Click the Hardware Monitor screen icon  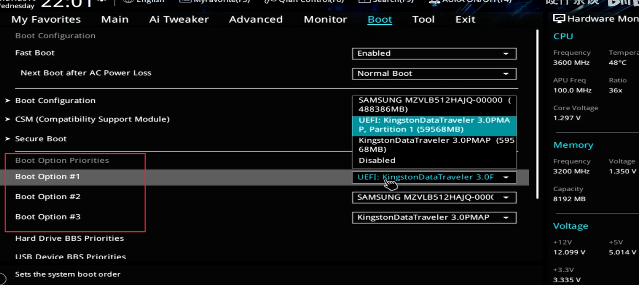(559, 19)
